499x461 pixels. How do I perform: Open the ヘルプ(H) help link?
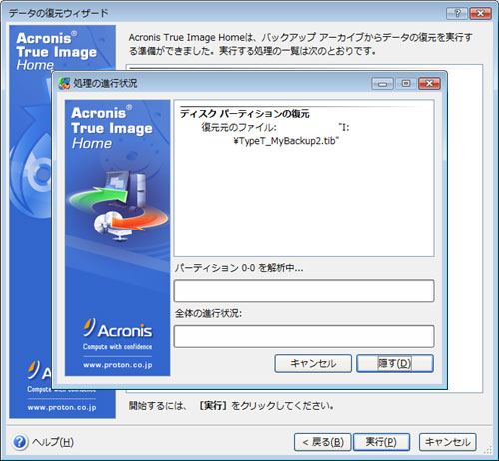[x=53, y=442]
